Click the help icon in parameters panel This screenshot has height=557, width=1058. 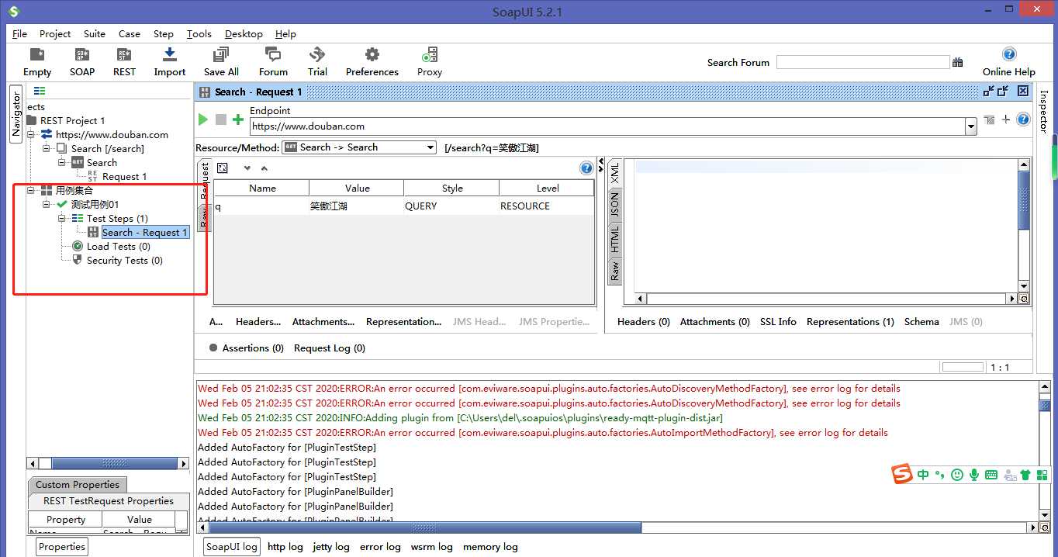tap(586, 168)
